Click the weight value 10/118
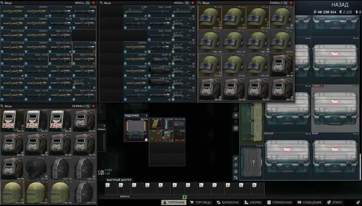The width and height of the screenshot is (362, 206). [104, 173]
